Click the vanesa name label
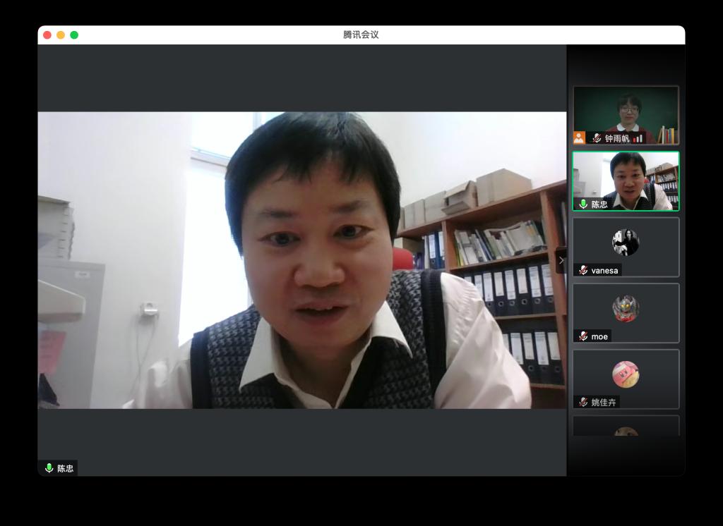 [x=604, y=270]
